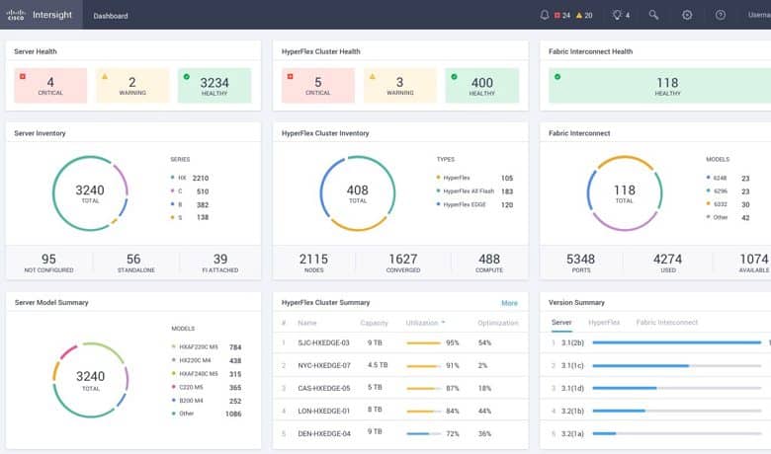Click the 2115 Nodes stat
The width and height of the screenshot is (771, 454).
(x=313, y=263)
